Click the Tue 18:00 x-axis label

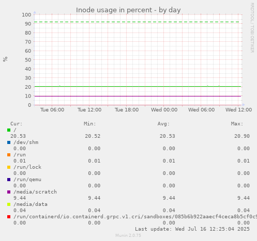pyautogui.click(x=127, y=110)
